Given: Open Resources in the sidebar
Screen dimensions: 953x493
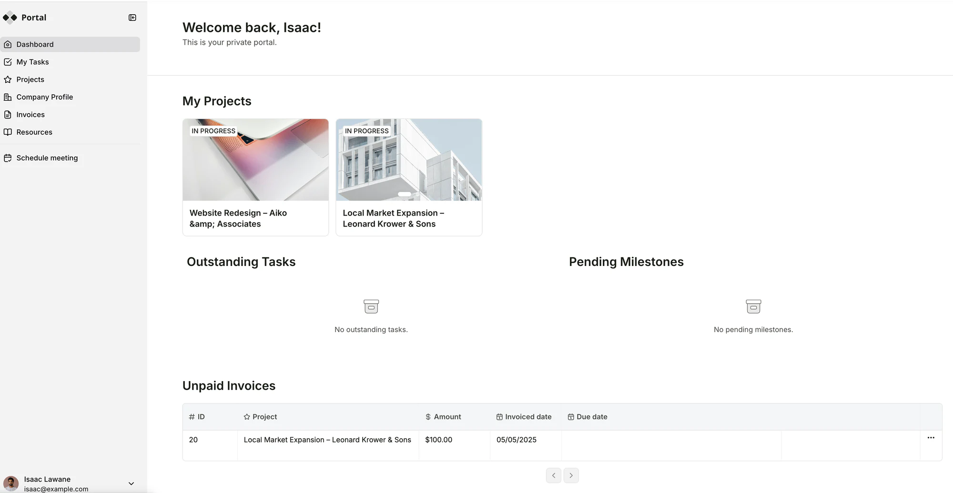Looking at the screenshot, I should 70,132.
